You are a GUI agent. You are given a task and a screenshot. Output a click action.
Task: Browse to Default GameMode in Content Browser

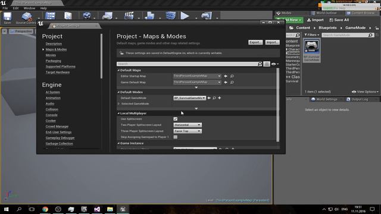coord(214,98)
